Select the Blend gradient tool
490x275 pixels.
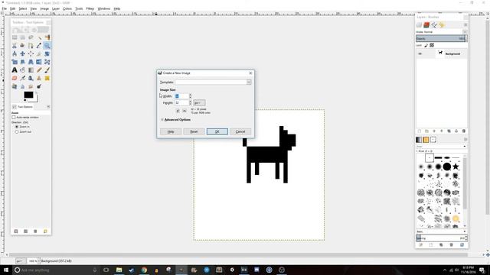coord(31,70)
